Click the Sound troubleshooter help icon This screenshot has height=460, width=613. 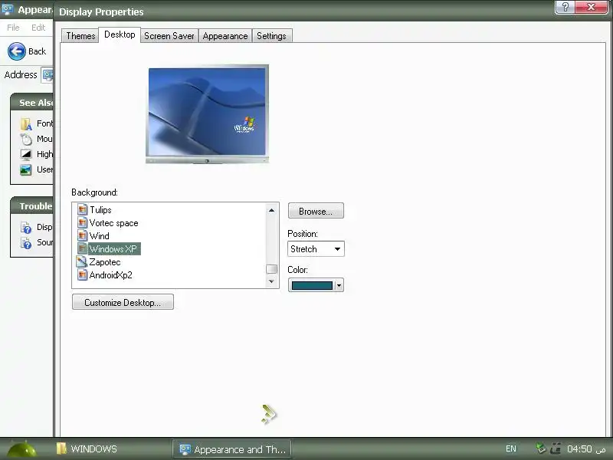pos(26,243)
